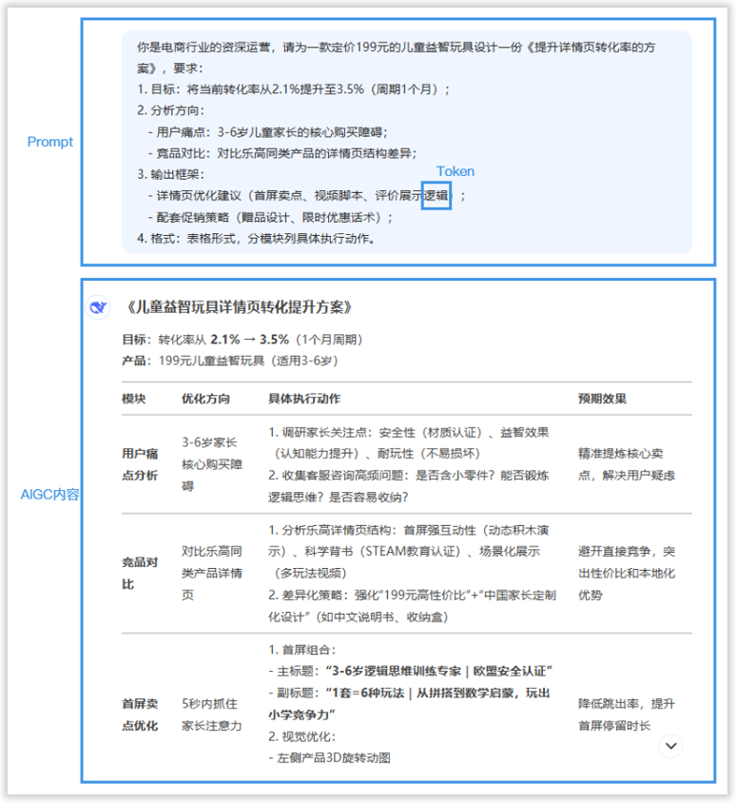
Task: Click the DeepSeek whale avatar icon
Action: pos(99,307)
